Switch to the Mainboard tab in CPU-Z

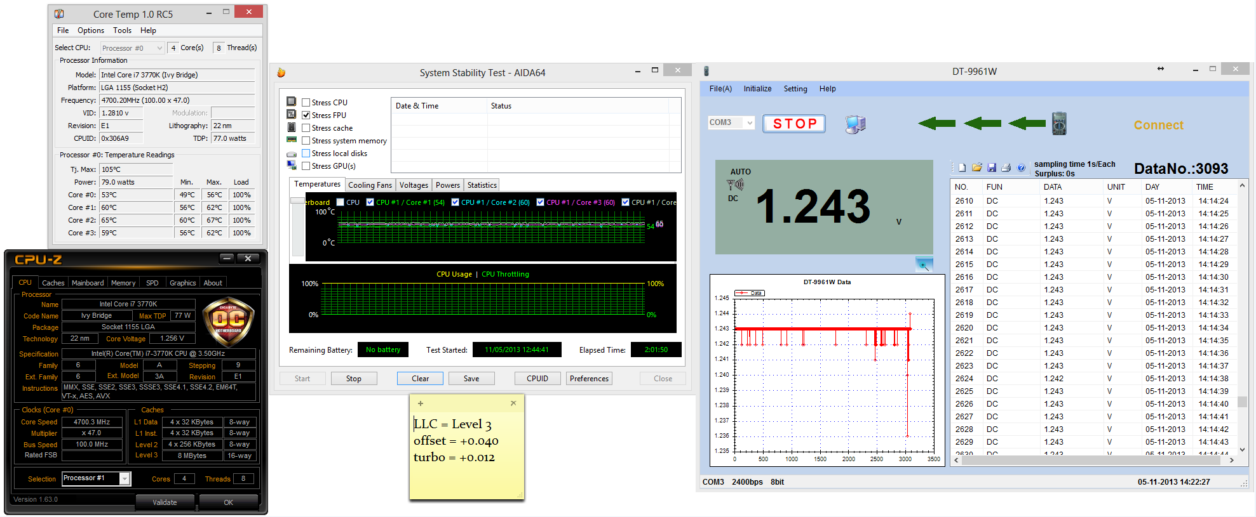(88, 283)
